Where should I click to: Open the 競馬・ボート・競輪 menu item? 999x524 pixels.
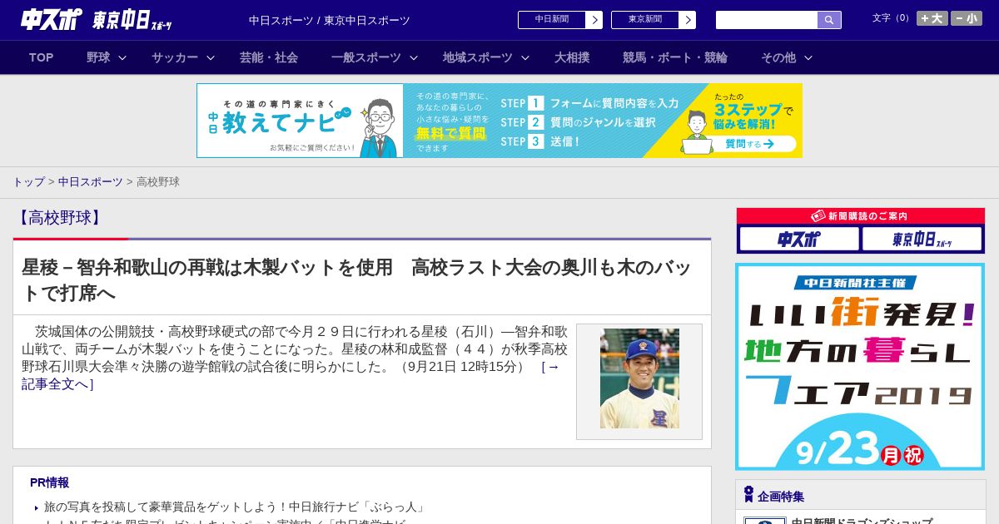click(675, 57)
